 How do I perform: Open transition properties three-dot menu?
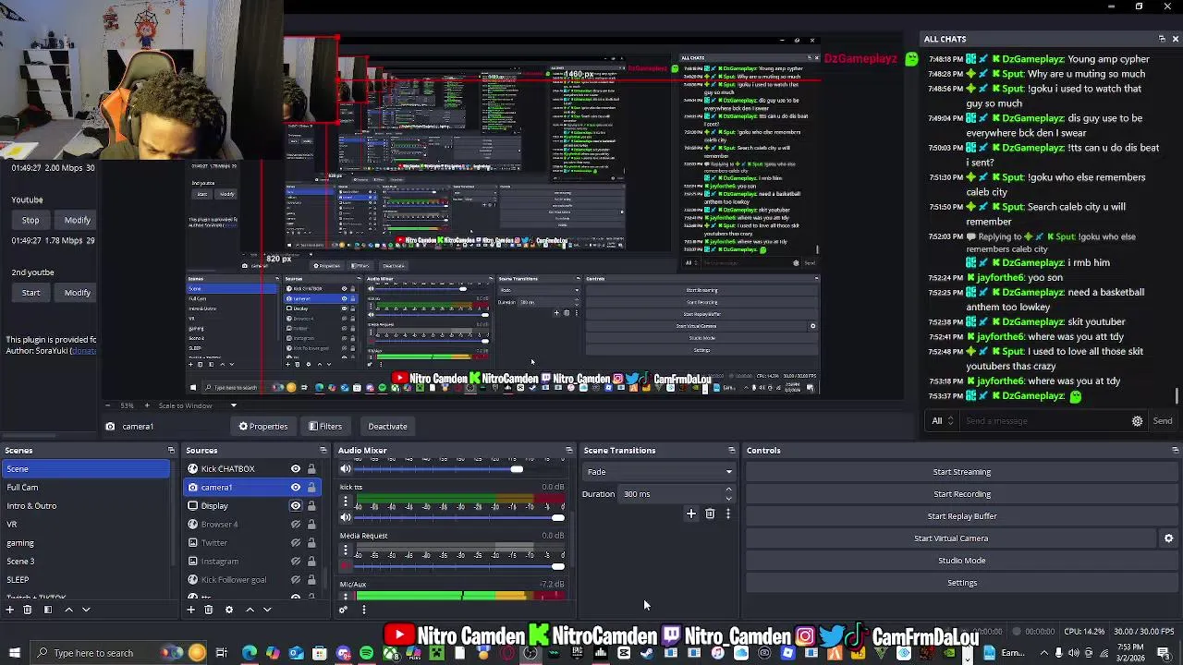[727, 514]
